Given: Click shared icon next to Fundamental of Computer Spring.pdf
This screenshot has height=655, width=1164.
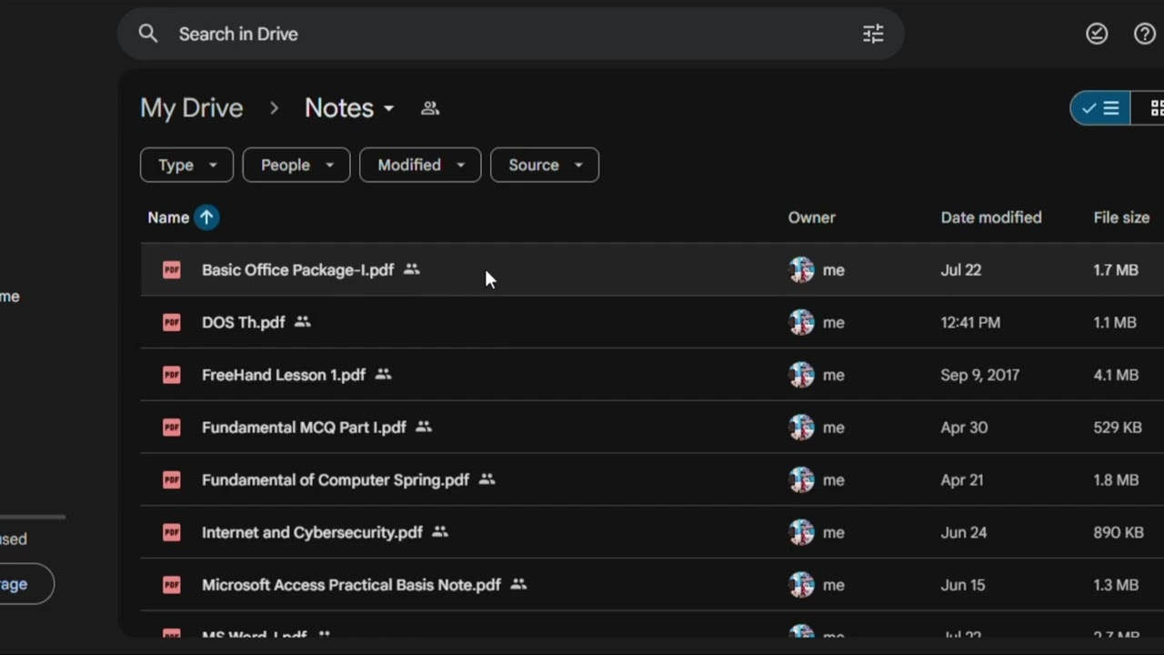Looking at the screenshot, I should 487,479.
